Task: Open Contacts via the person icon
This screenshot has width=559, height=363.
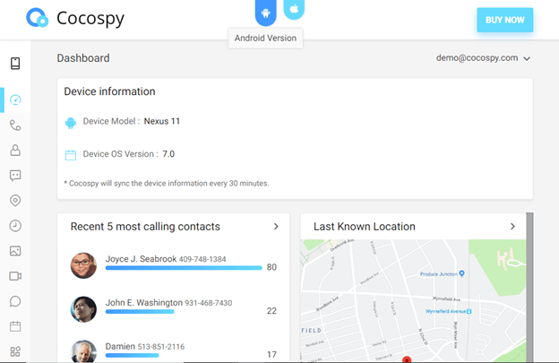Action: pos(15,150)
